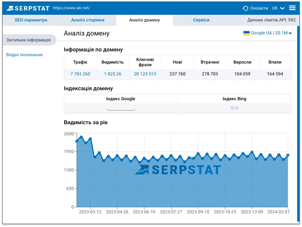Open the Сервіси tab
The height and width of the screenshot is (227, 302).
tap(201, 20)
